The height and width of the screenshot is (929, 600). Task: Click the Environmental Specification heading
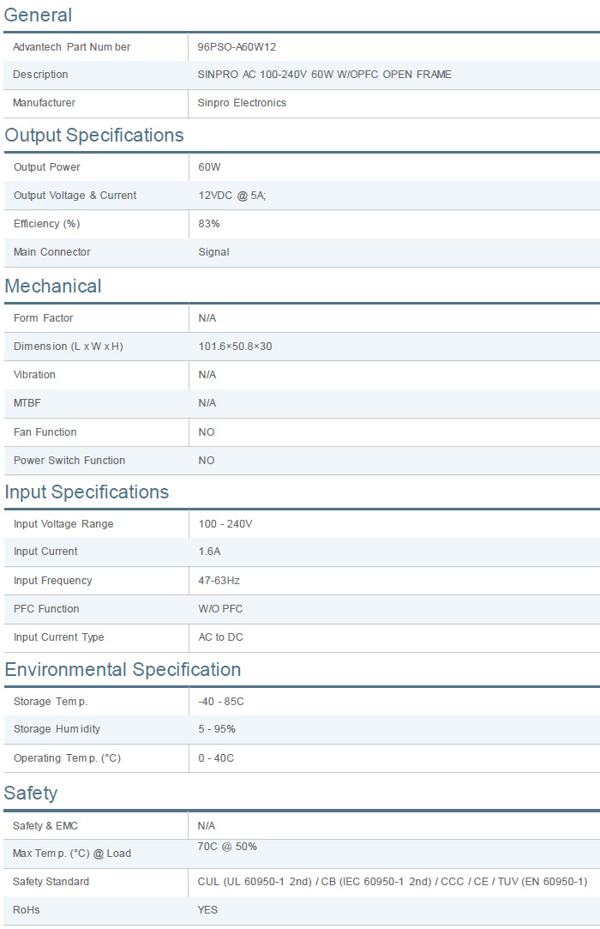123,670
